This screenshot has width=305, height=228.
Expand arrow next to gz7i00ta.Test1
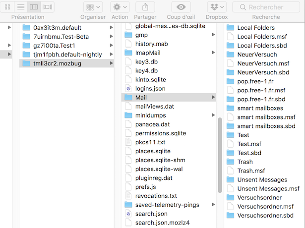click(111, 45)
